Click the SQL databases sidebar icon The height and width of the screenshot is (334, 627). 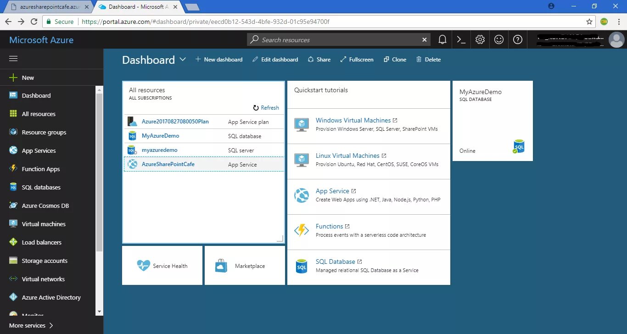click(13, 187)
